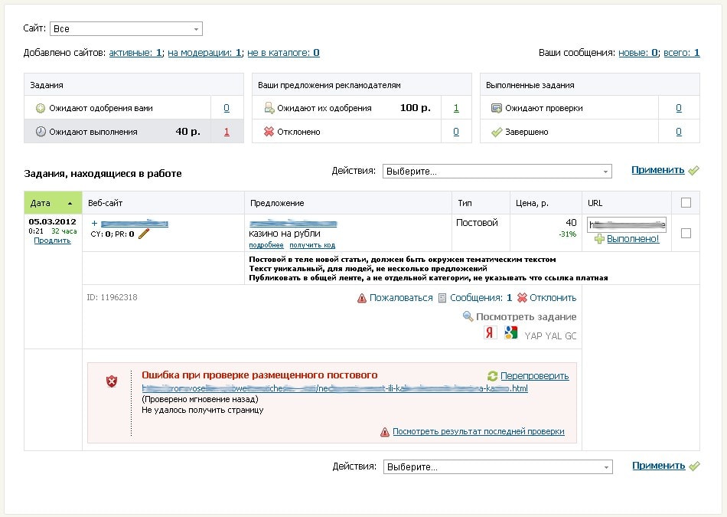Click the warning icon beside Пожаловаться
Viewport: 727px width, 517px height.
click(x=362, y=298)
